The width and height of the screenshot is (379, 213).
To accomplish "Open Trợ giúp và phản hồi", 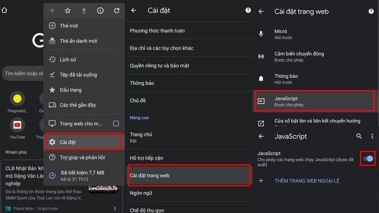I will (84, 157).
